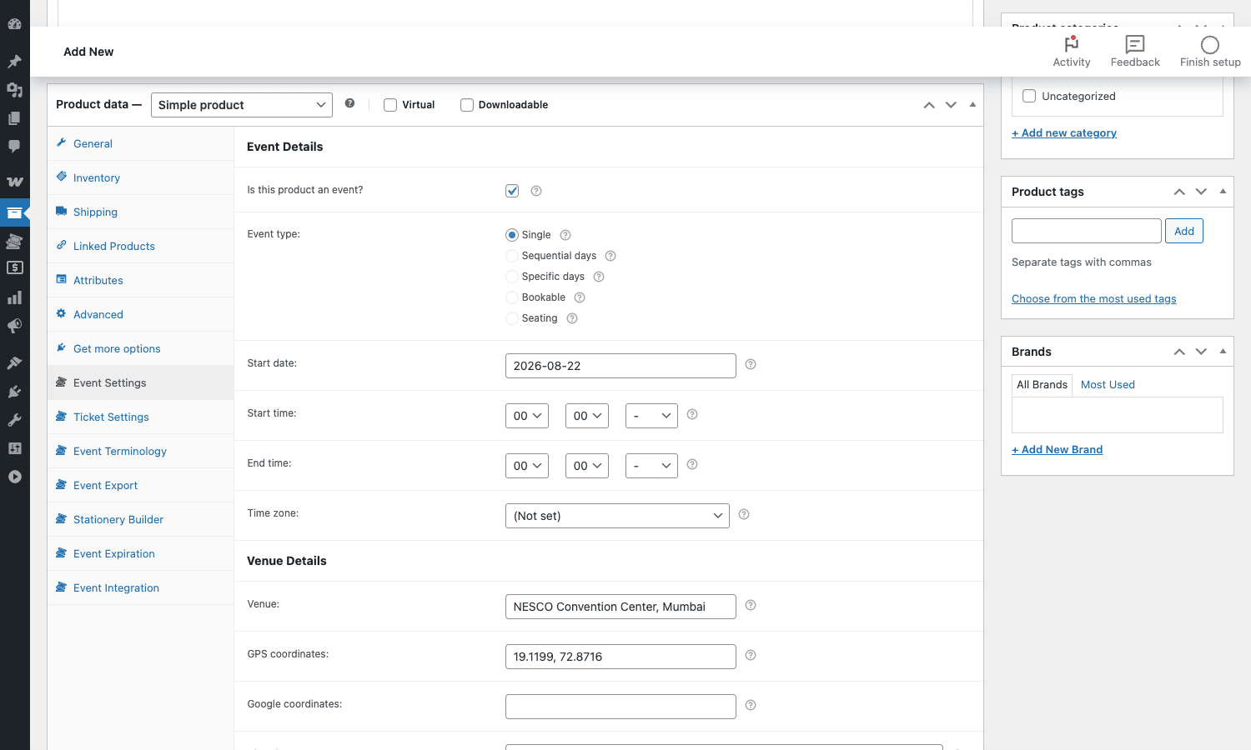Select Bookable event type
The image size is (1251, 750).
click(x=512, y=297)
